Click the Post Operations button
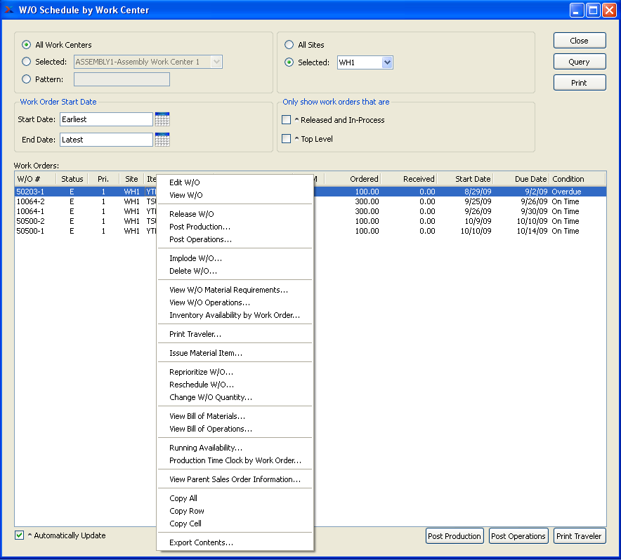The width and height of the screenshot is (621, 560). 518,536
